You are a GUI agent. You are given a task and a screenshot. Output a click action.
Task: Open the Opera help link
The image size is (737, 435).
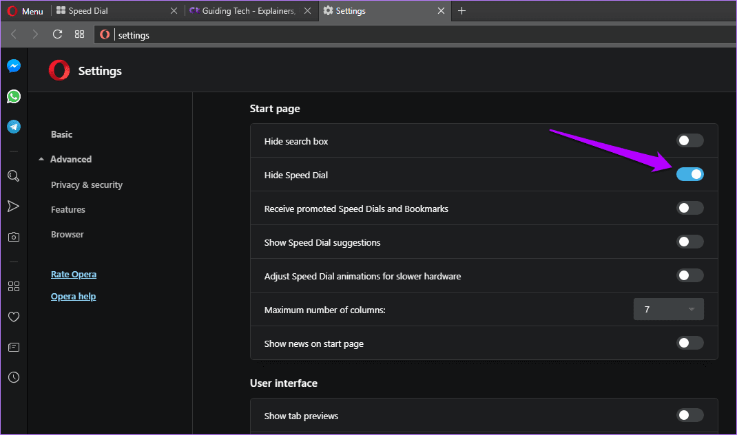[x=73, y=297]
